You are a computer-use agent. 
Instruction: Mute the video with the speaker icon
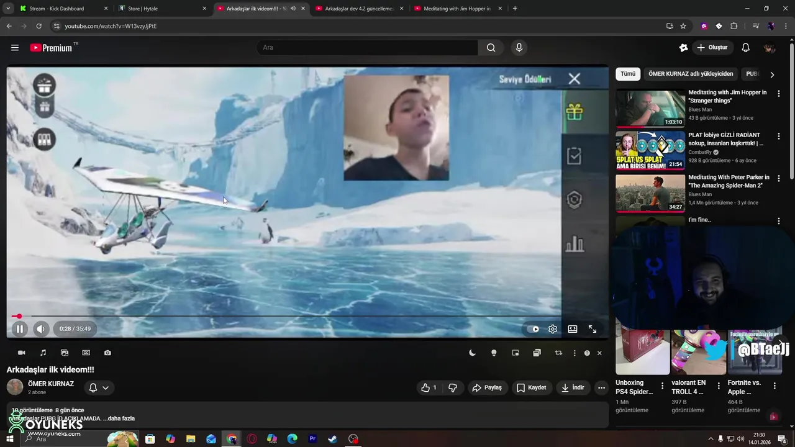point(41,329)
